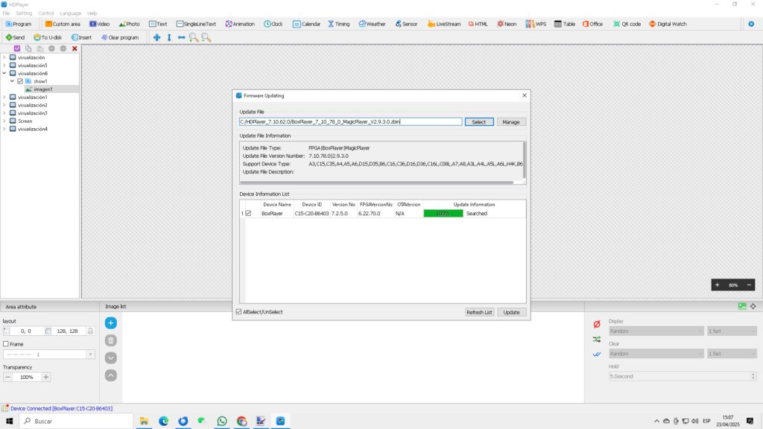Open the Display effect Random dropdown

(656, 331)
